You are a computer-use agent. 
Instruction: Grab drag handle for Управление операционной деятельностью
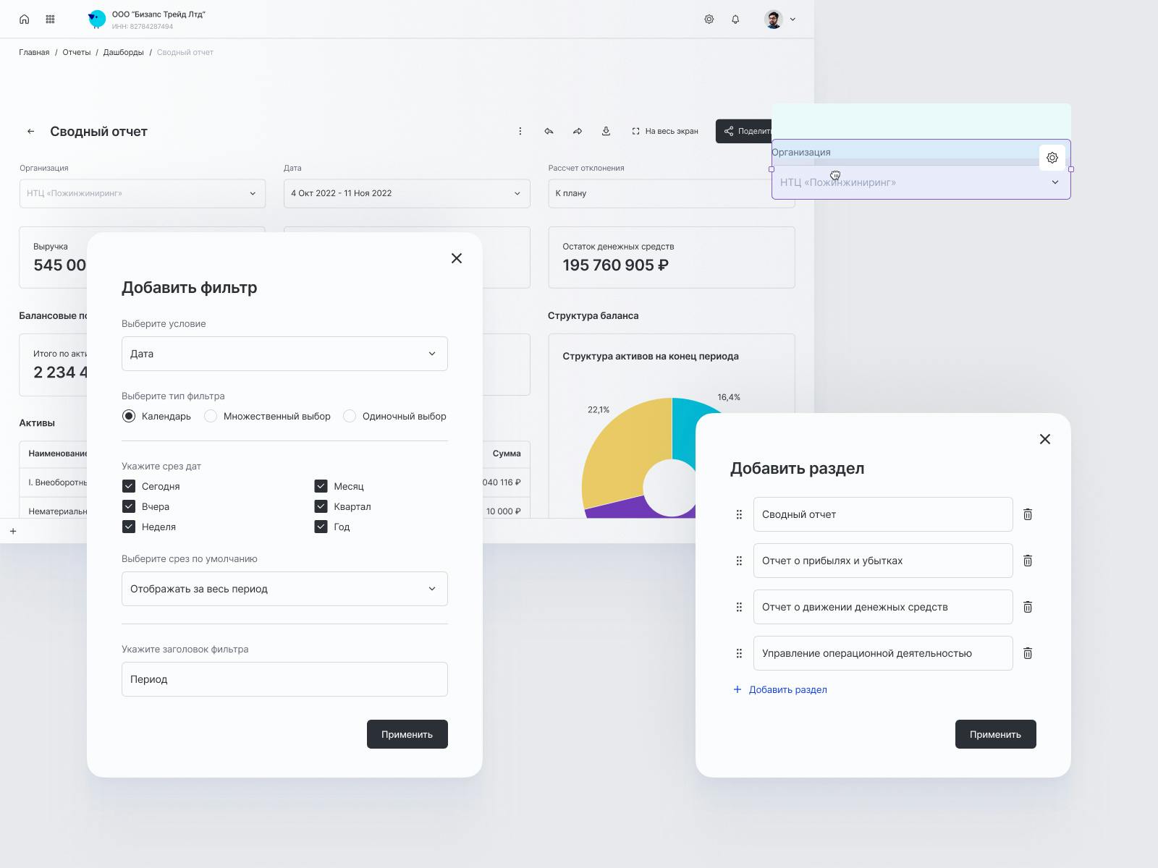(x=739, y=653)
